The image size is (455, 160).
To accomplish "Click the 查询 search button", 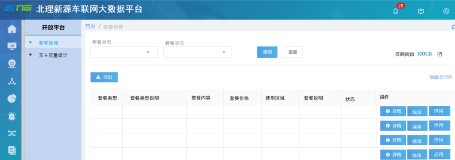I will pyautogui.click(x=267, y=52).
